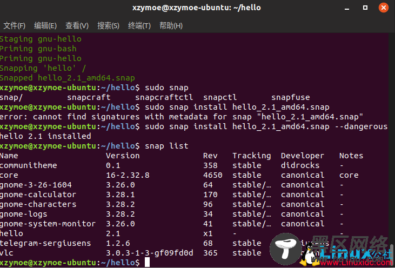Click revision '358' of communitheme
This screenshot has height=268, width=395.
pyautogui.click(x=210, y=165)
